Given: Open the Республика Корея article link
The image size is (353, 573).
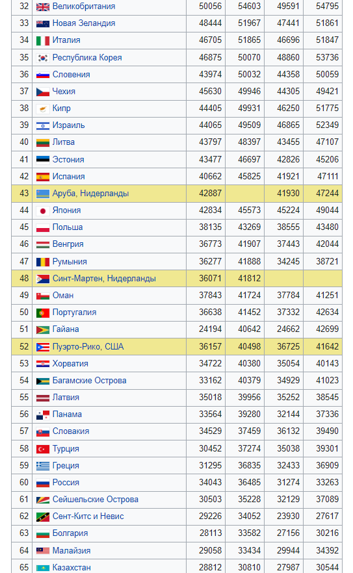Looking at the screenshot, I should click(x=87, y=57).
